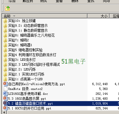Sort by the 大小 column header

click(x=98, y=16)
